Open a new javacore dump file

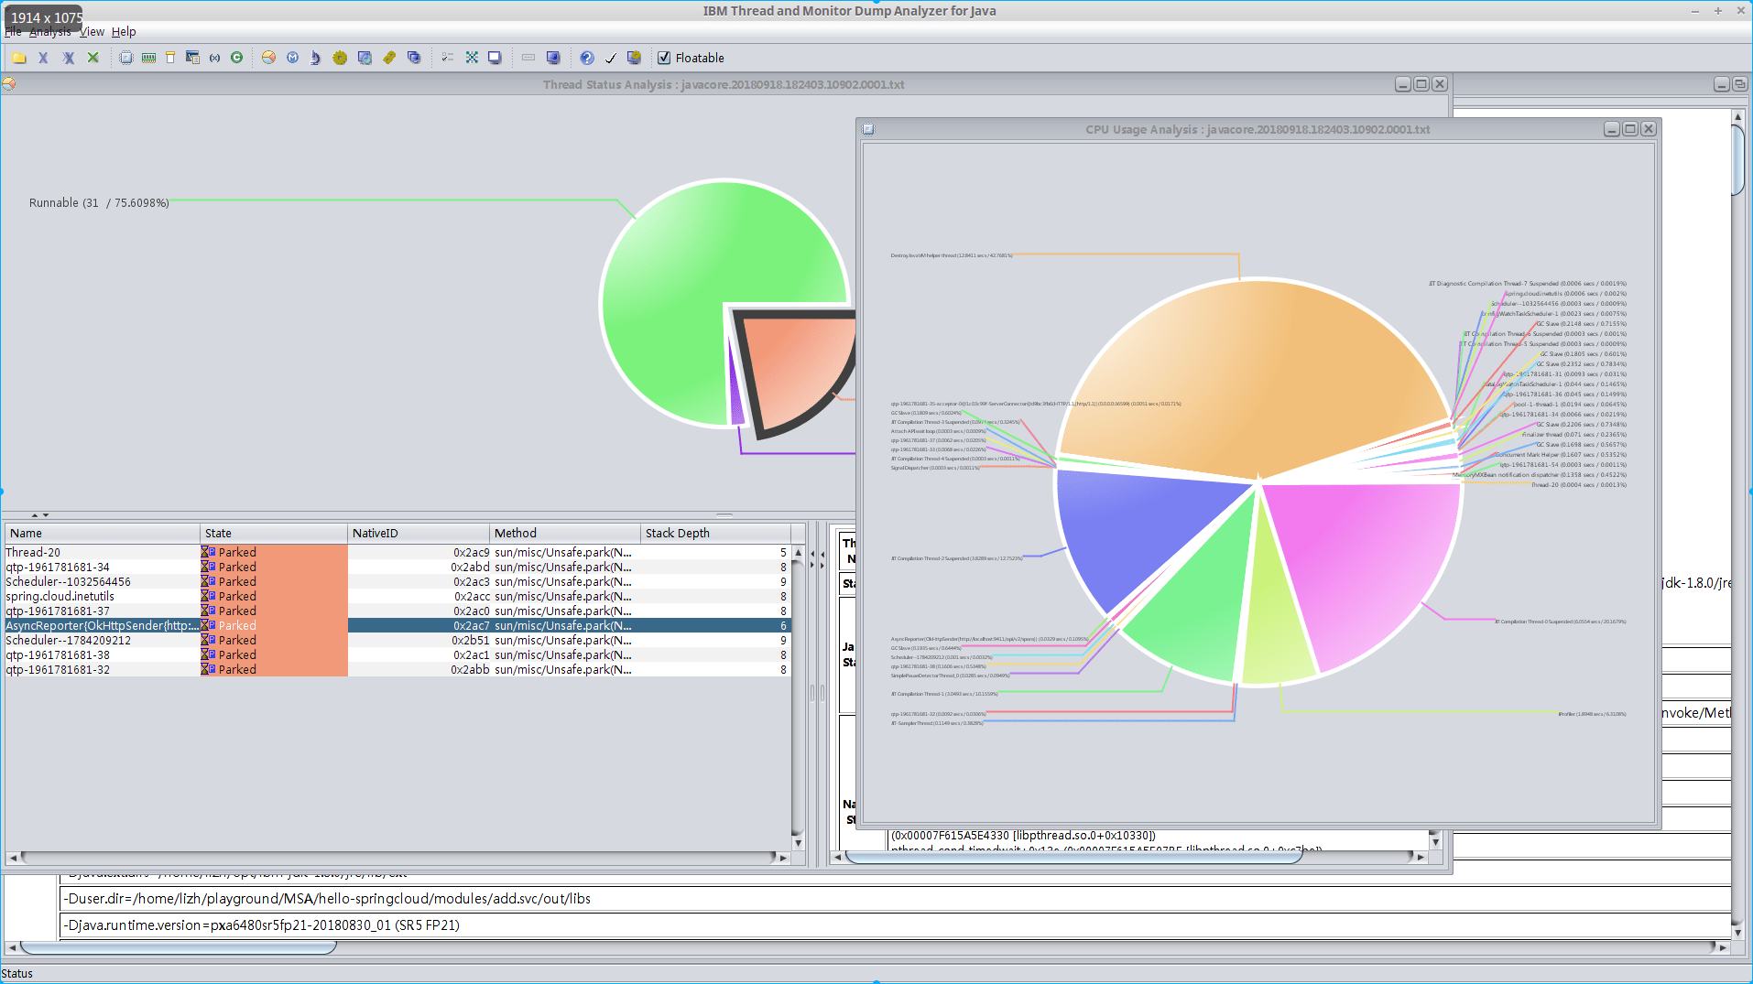pos(18,58)
